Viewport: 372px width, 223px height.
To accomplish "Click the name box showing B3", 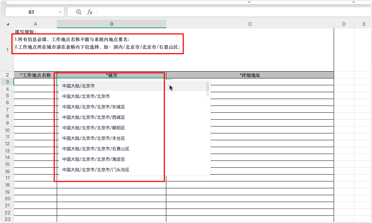I will 31,12.
